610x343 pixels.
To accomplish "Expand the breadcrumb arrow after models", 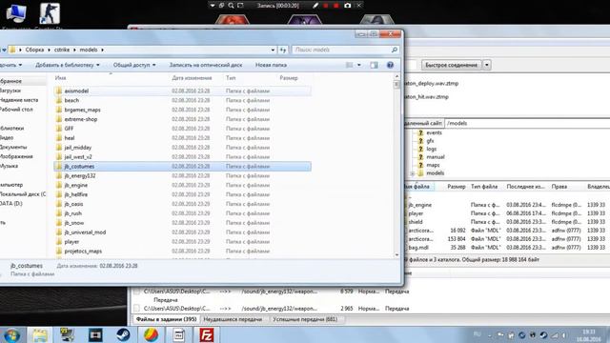I will (102, 50).
